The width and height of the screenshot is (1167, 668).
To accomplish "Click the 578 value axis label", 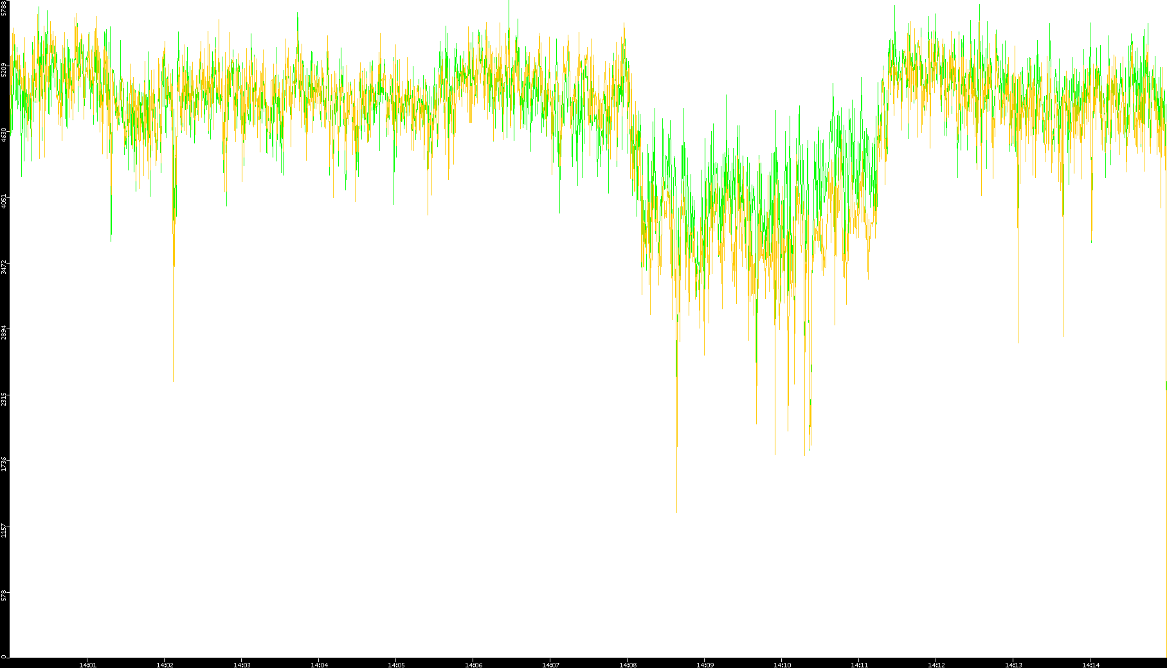I will [x=5, y=596].
